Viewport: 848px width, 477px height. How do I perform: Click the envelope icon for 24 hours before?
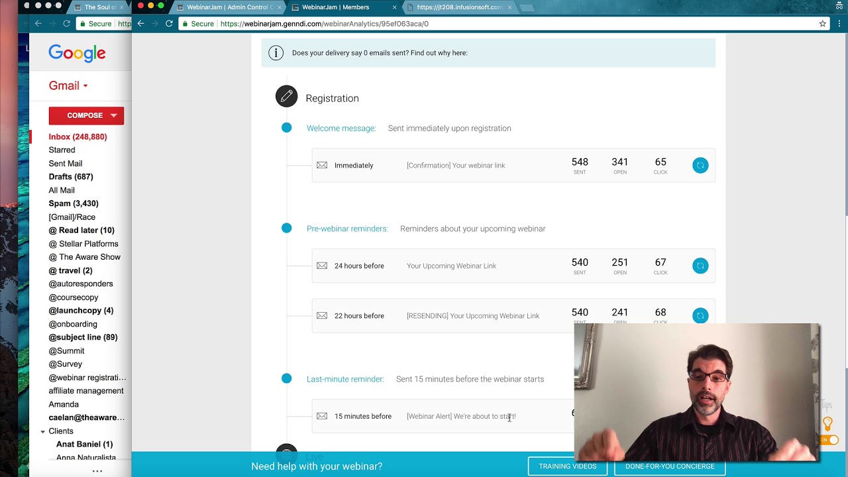[x=322, y=266]
